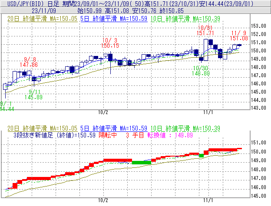Click 151.00 axis label in lower chart
Viewport: 271px width, 206px height.
[258, 143]
